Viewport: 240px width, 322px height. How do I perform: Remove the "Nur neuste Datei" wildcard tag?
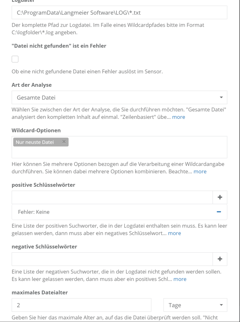click(x=64, y=142)
